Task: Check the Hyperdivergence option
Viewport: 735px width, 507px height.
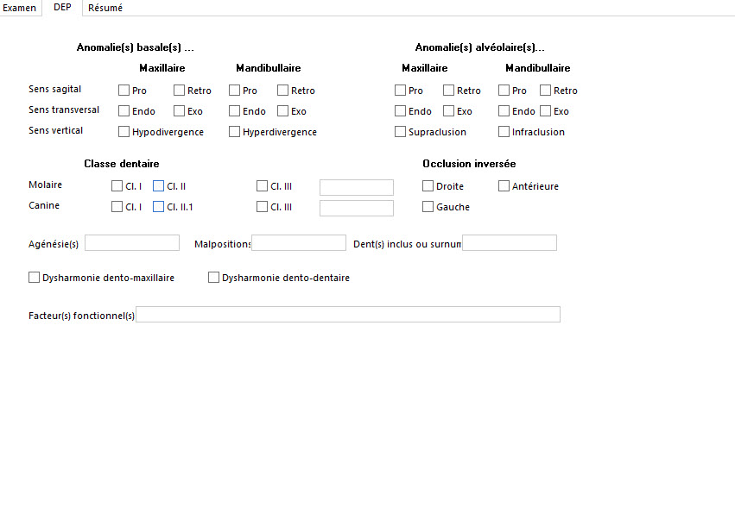Action: click(x=233, y=130)
